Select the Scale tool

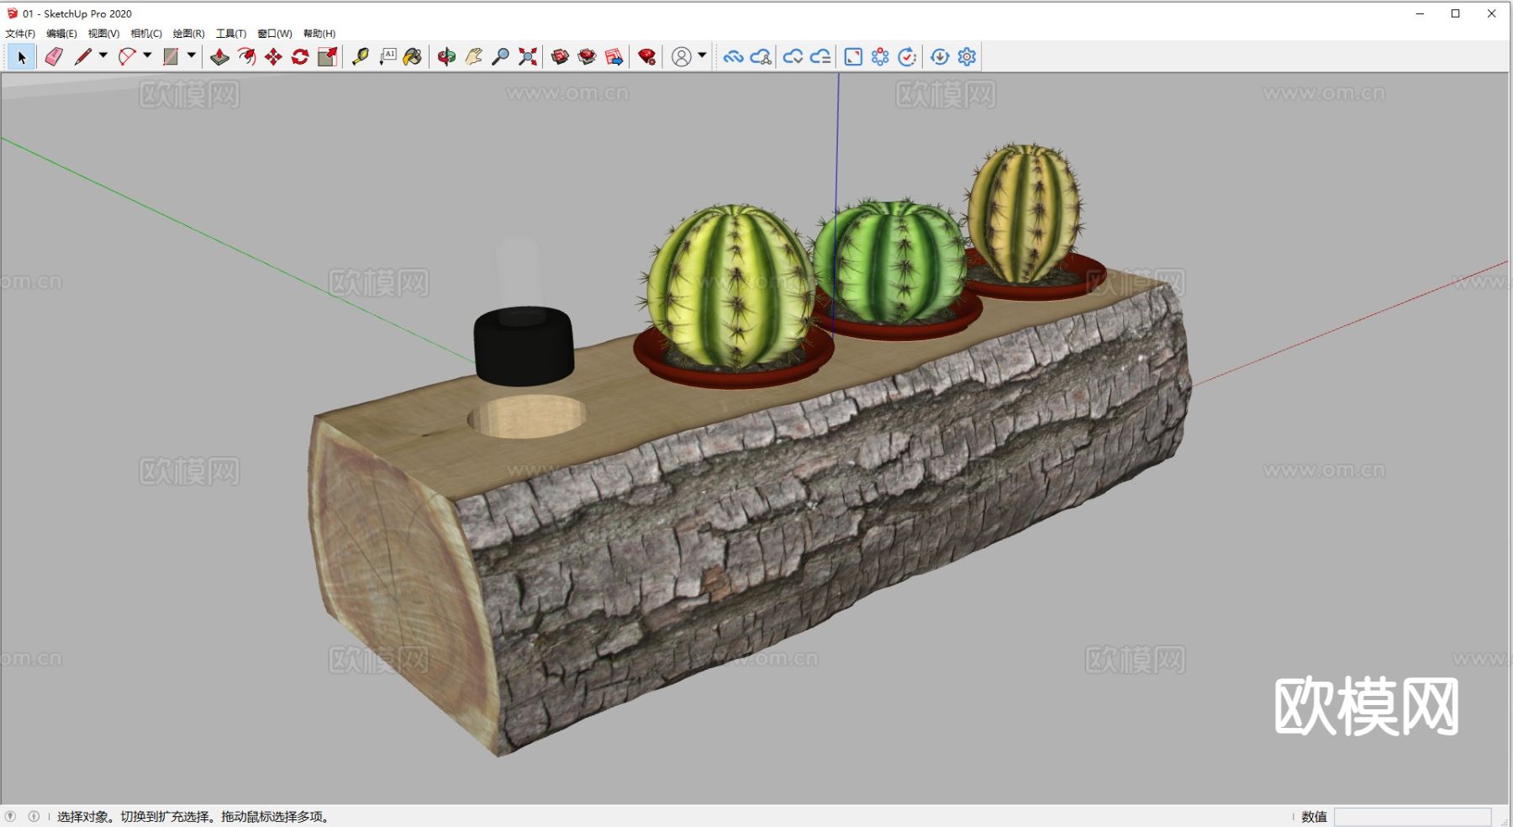pos(327,56)
